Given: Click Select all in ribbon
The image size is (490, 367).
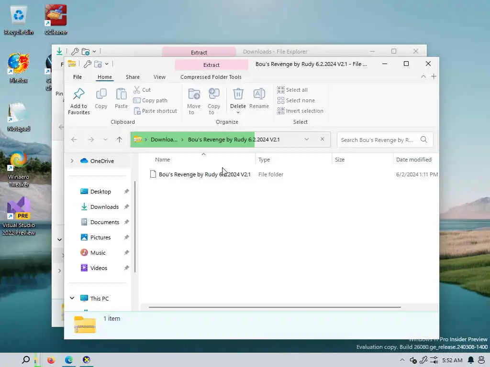Looking at the screenshot, I should pyautogui.click(x=292, y=90).
